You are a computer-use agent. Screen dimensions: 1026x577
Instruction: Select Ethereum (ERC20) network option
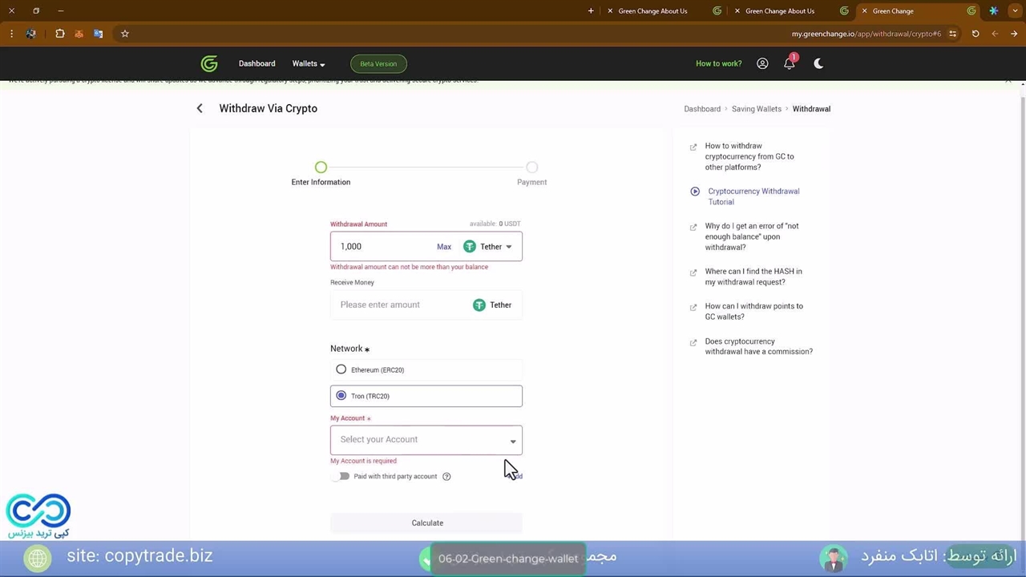(x=341, y=369)
